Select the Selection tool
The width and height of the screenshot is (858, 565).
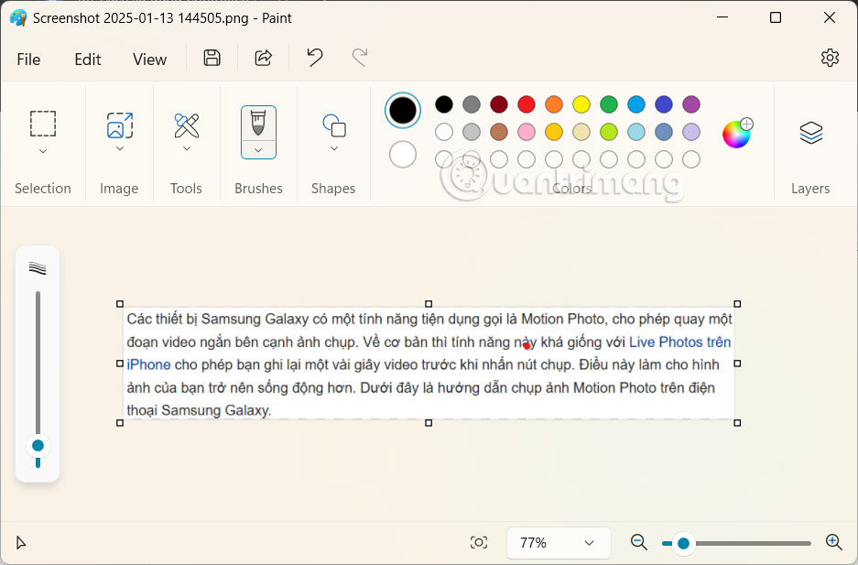point(43,124)
